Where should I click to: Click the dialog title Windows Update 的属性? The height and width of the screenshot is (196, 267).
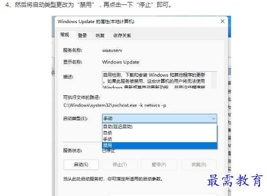(x=96, y=22)
